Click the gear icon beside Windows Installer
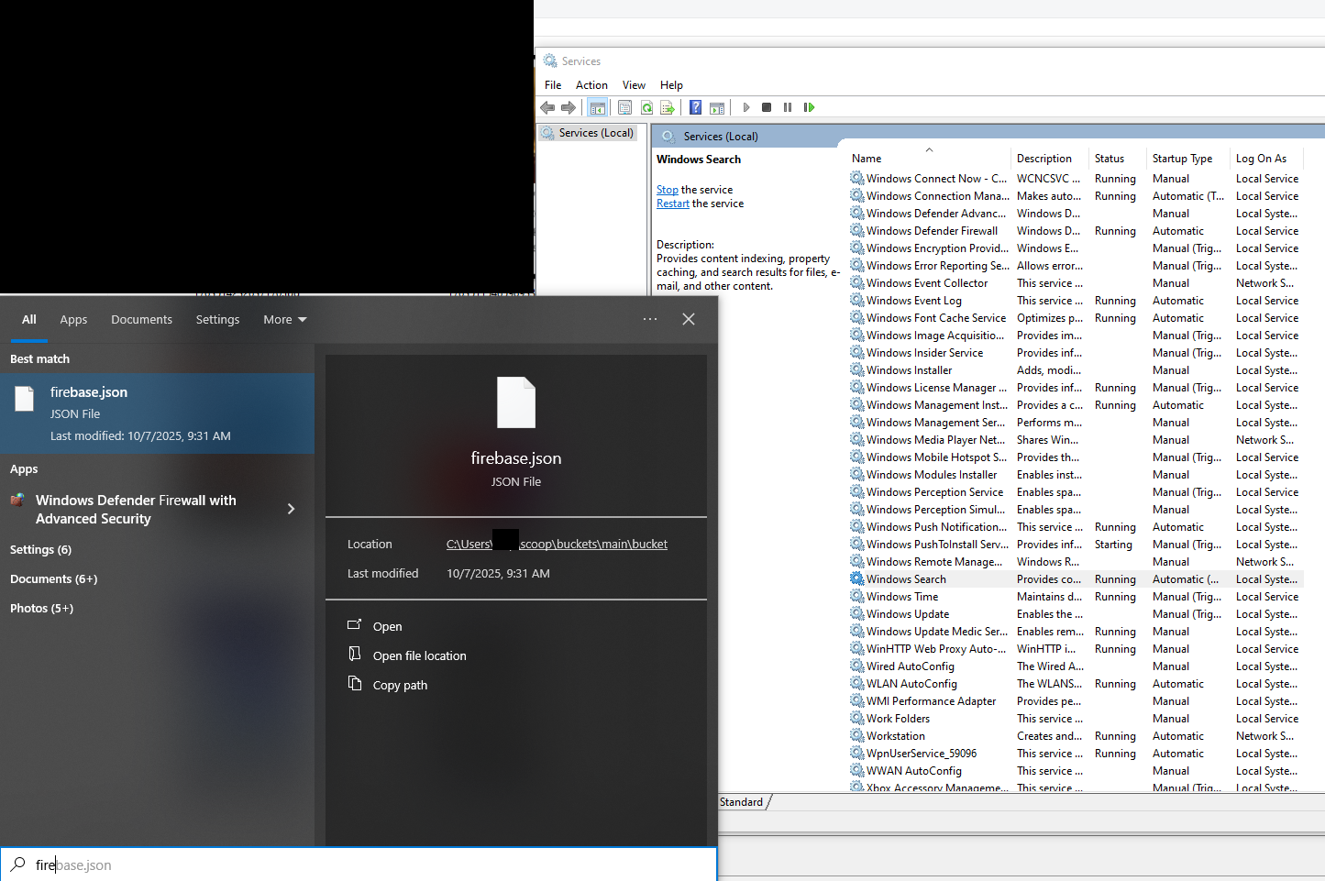 857,369
